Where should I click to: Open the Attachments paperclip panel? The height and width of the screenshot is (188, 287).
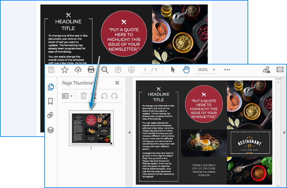click(51, 115)
